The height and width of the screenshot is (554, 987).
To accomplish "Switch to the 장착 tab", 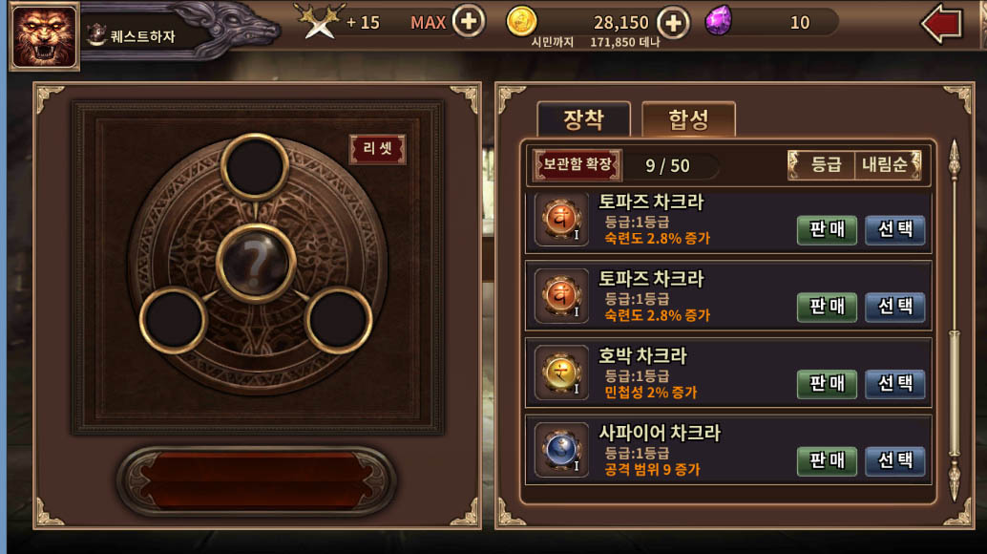I will (x=583, y=119).
